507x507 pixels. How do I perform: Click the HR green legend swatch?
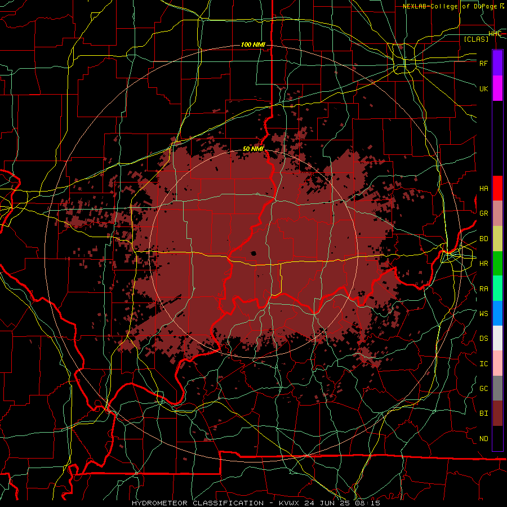click(497, 263)
